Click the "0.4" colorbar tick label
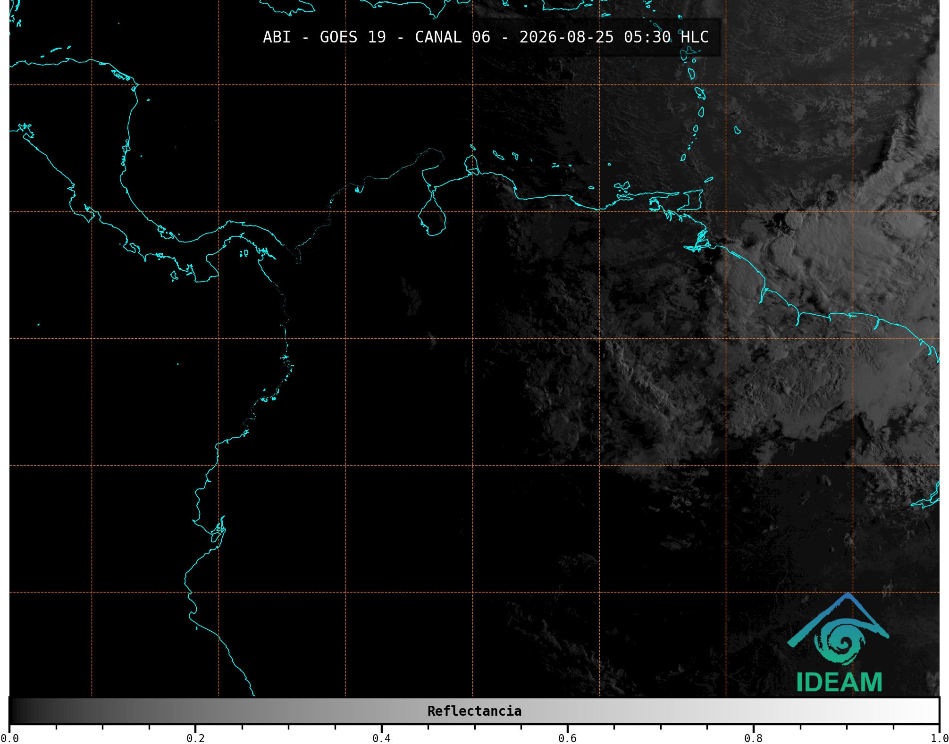The image size is (949, 744). [x=381, y=738]
